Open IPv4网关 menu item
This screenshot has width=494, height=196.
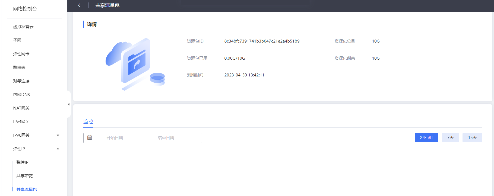pyautogui.click(x=21, y=122)
